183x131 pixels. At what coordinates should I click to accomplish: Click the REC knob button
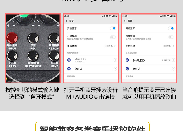[x=33, y=38]
